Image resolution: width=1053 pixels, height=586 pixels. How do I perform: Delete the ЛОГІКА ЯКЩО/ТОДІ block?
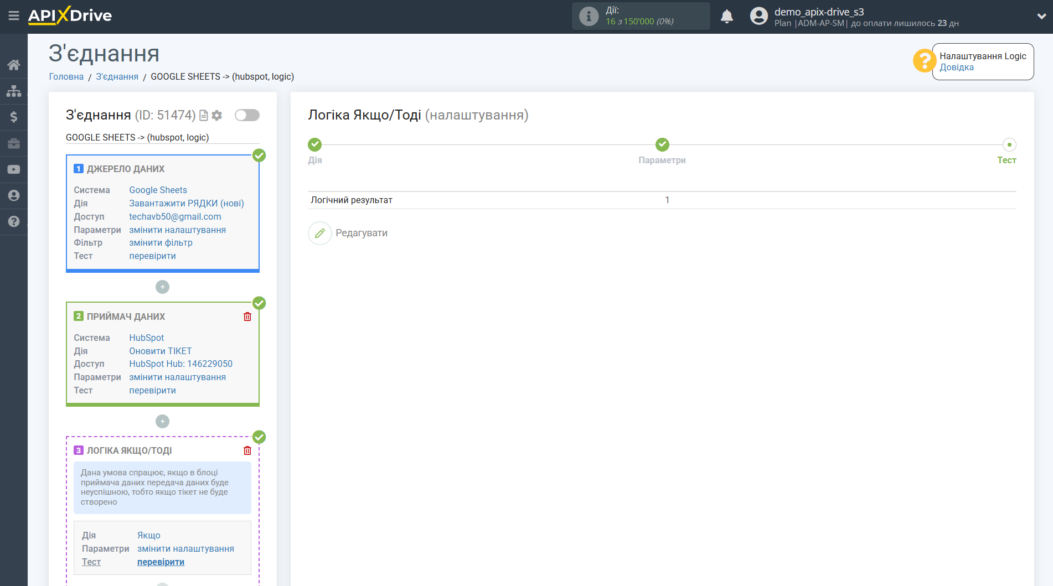[x=247, y=450]
